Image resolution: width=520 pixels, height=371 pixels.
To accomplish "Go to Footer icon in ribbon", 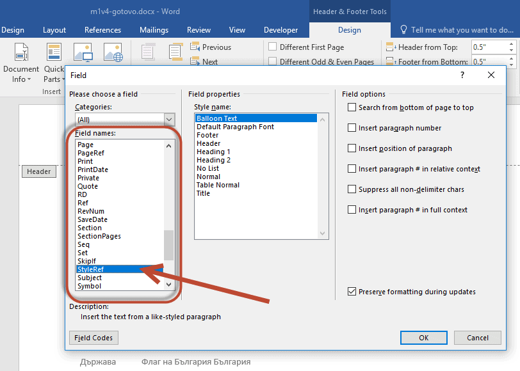I will coord(175,52).
